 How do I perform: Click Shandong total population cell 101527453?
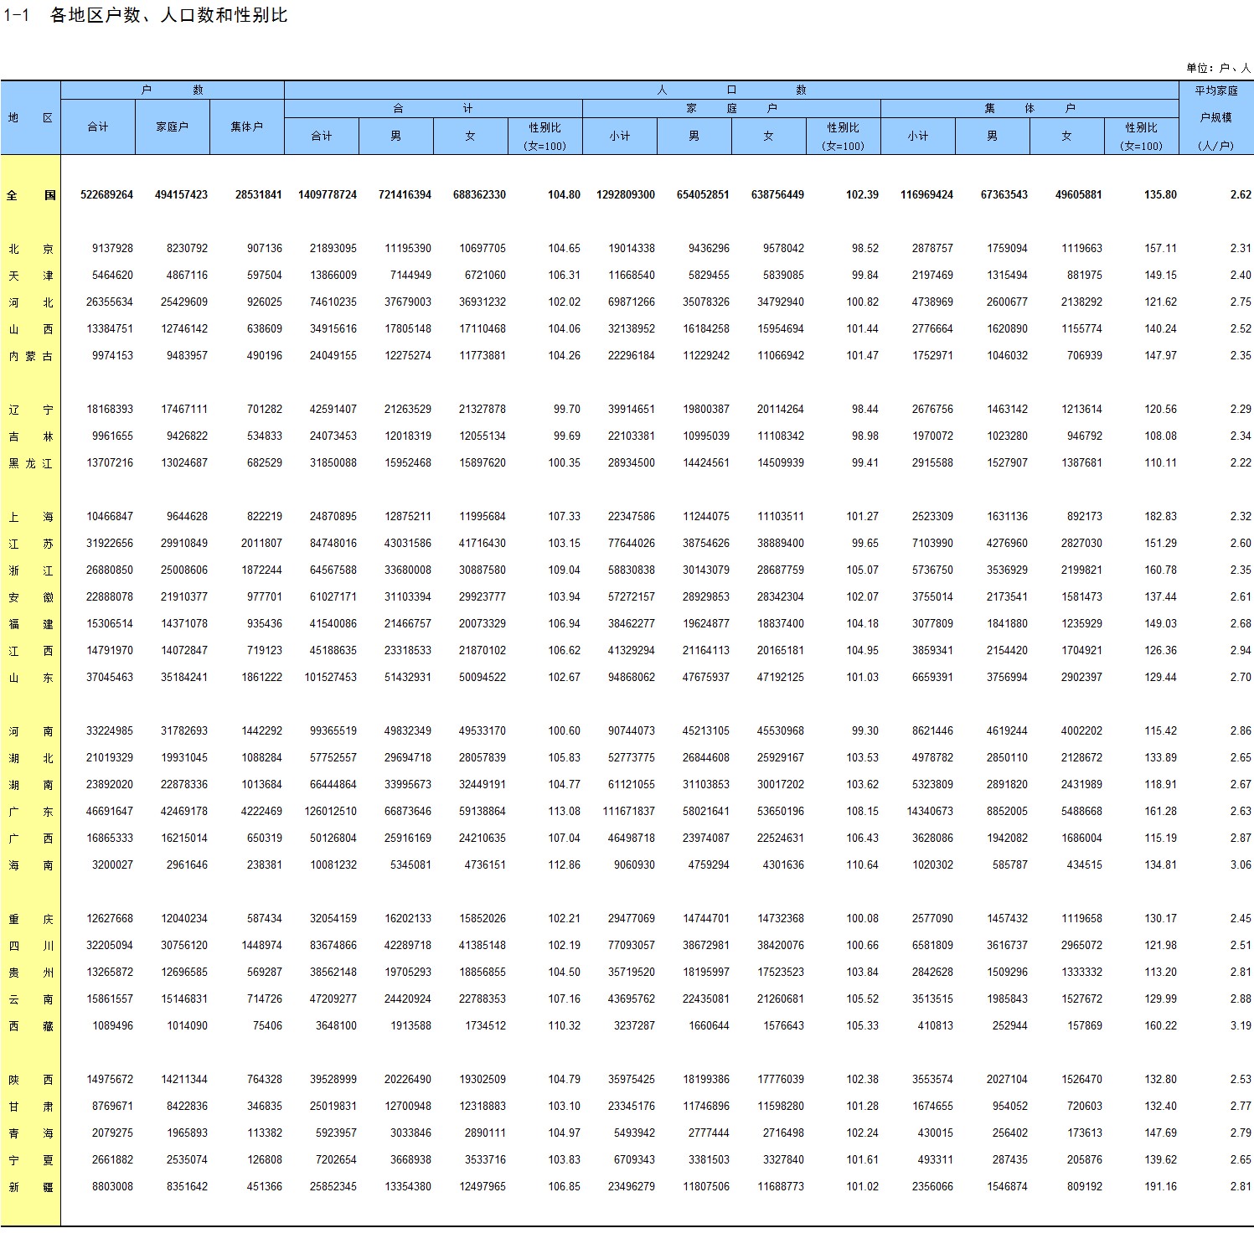point(330,678)
